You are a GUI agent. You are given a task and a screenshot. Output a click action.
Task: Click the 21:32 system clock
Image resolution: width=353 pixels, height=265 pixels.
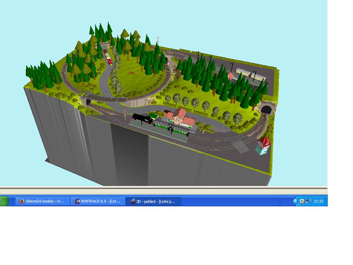pyautogui.click(x=319, y=201)
